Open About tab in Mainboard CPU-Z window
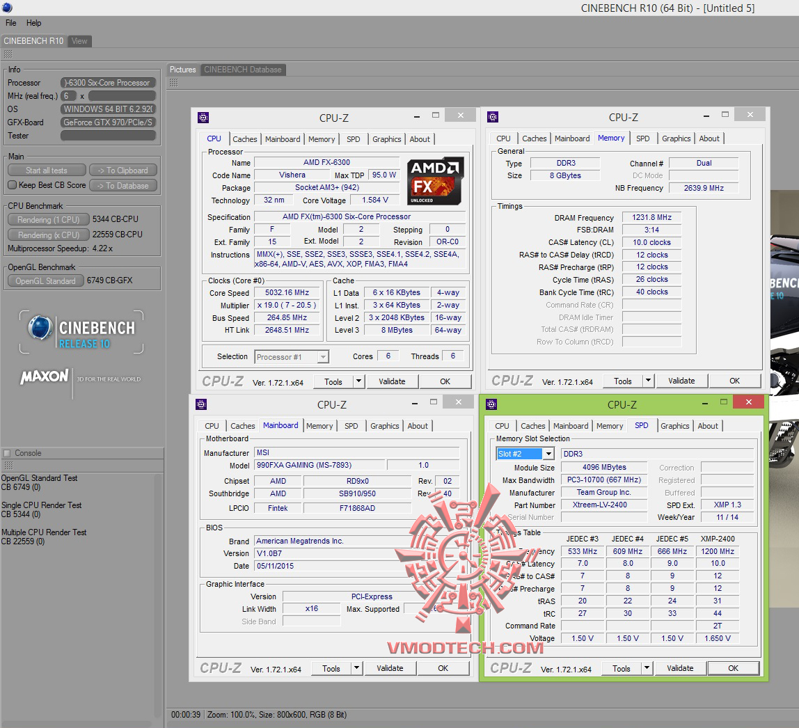 [418, 426]
